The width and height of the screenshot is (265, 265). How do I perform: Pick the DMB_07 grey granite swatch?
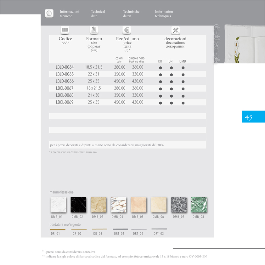(x=179, y=205)
